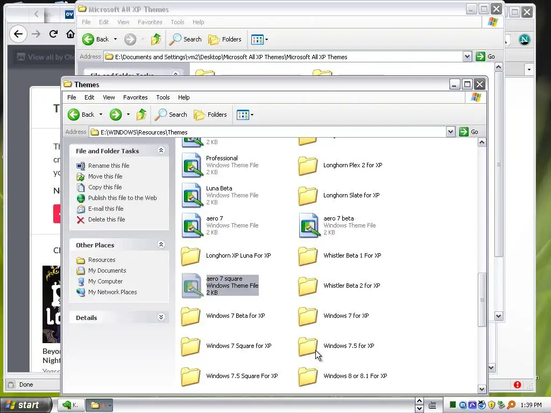Click the Themes address field with E:\WINDOWS\Resources\Themes
The height and width of the screenshot is (413, 551).
268,132
